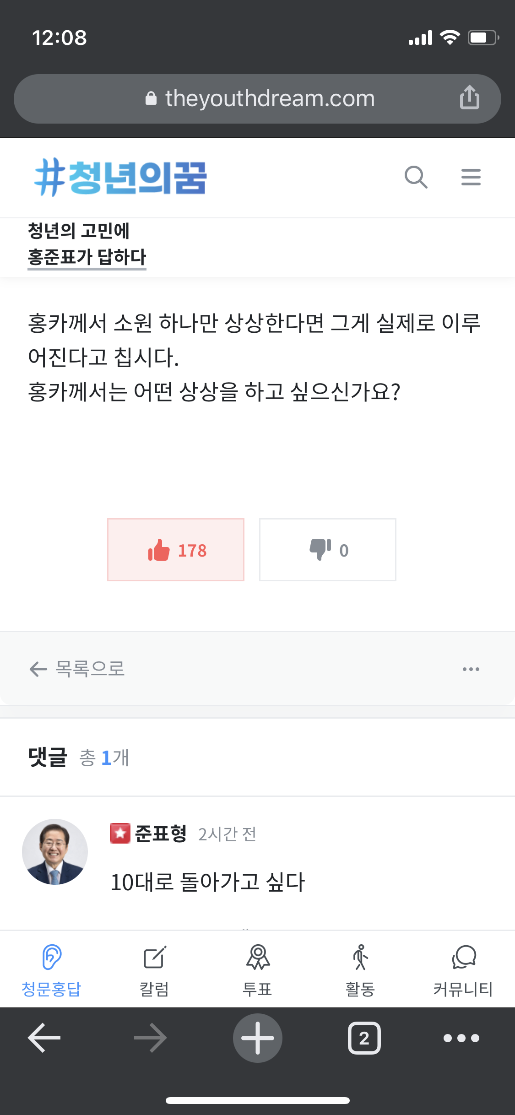
Task: Return to list via 목록으로
Action: coord(77,669)
